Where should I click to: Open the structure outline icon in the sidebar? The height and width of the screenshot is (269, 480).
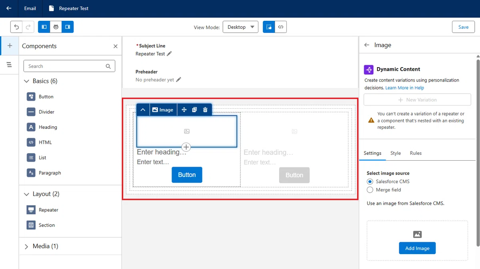[10, 64]
